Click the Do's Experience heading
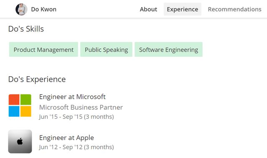This screenshot has height=158, width=267. (x=37, y=79)
